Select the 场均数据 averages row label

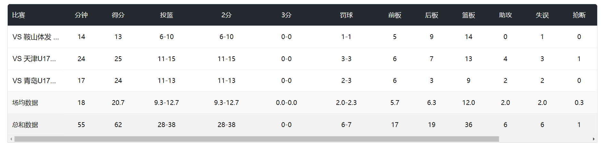(x=25, y=103)
